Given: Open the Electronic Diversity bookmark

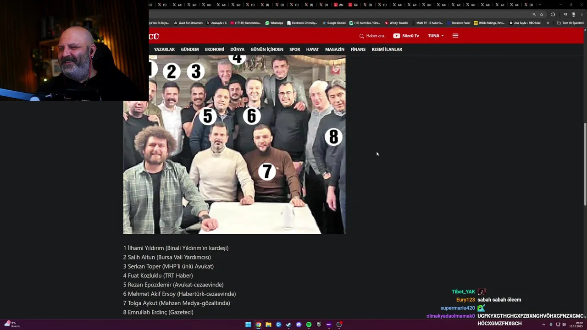Looking at the screenshot, I should click(302, 23).
